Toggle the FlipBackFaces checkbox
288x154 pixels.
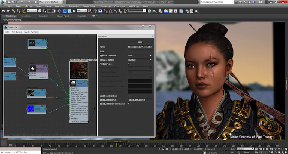(x=129, y=64)
